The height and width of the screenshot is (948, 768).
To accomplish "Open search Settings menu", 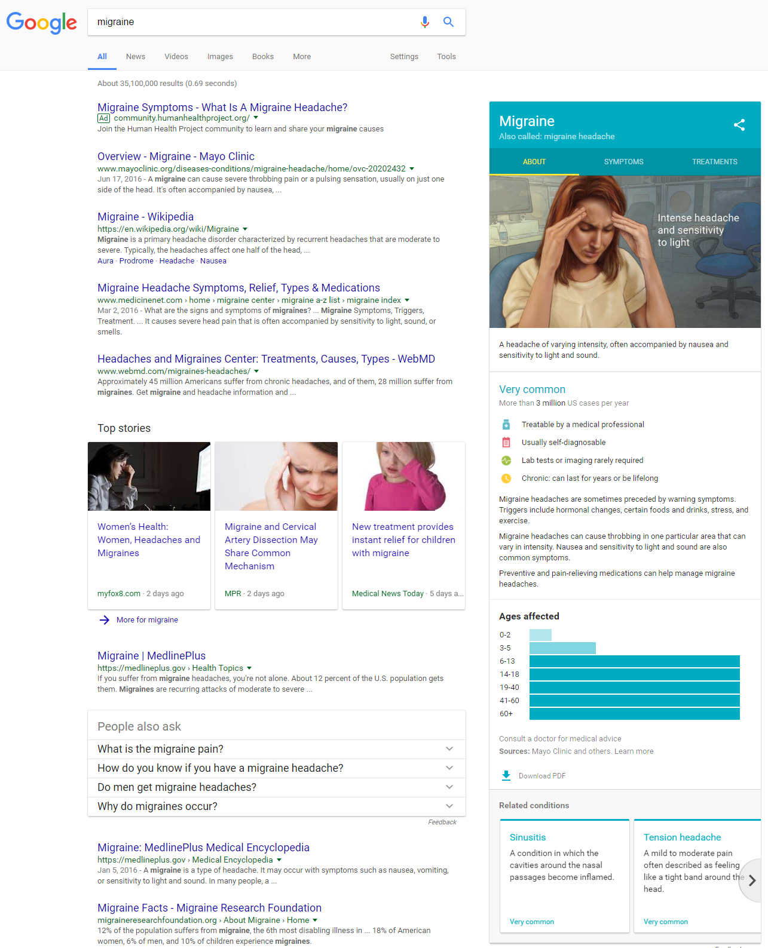I will point(404,57).
